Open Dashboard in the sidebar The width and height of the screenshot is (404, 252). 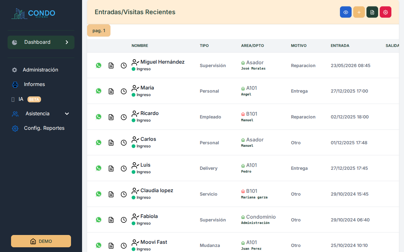[41, 42]
